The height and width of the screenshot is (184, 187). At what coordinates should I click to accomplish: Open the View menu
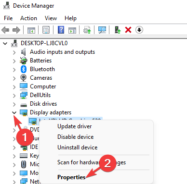click(51, 18)
